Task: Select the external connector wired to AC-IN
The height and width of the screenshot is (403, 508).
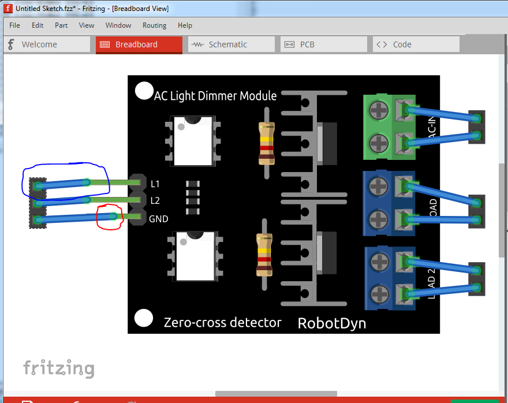Action: coord(477,127)
